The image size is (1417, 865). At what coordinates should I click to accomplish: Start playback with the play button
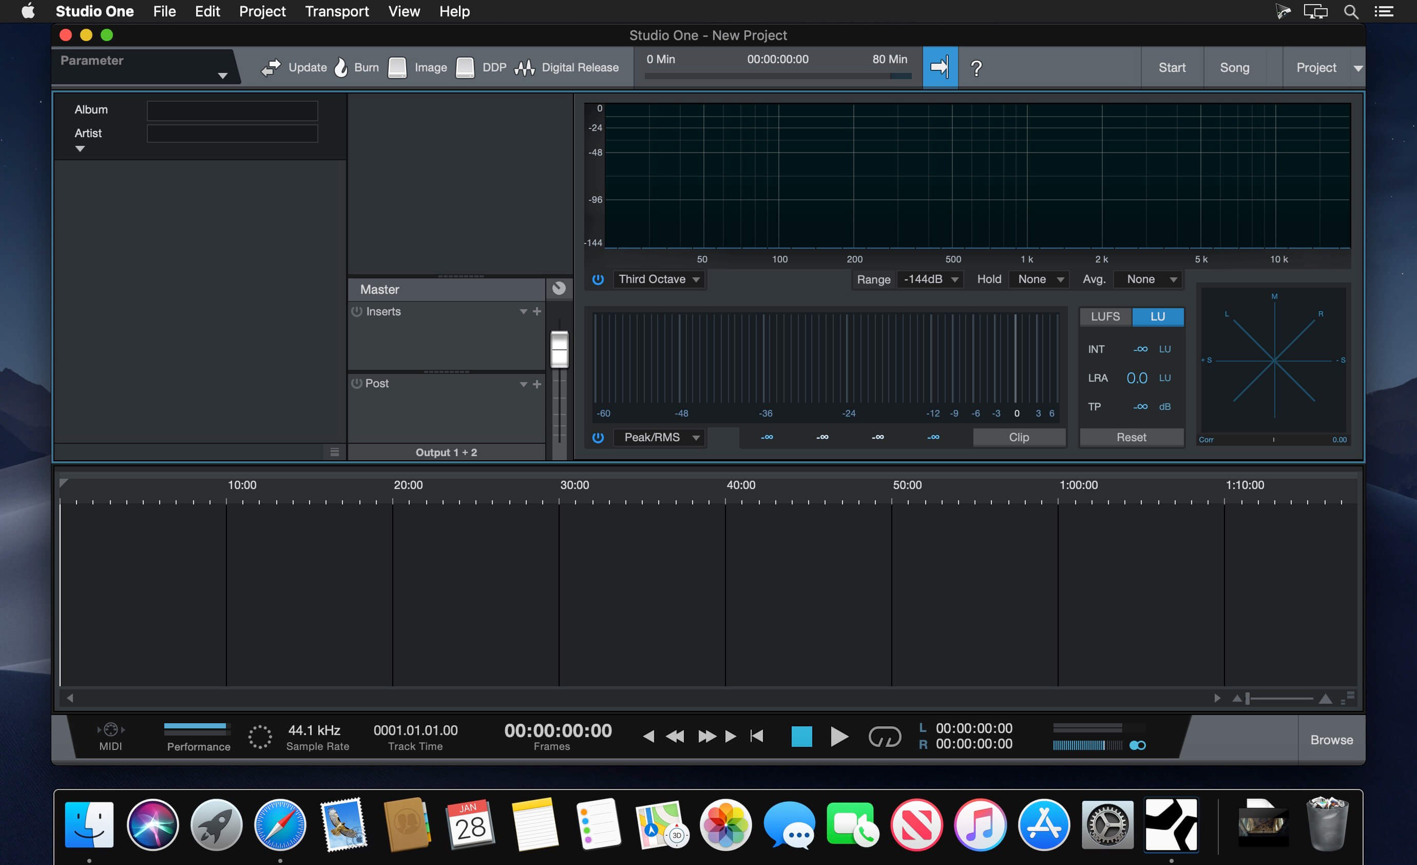pyautogui.click(x=839, y=737)
